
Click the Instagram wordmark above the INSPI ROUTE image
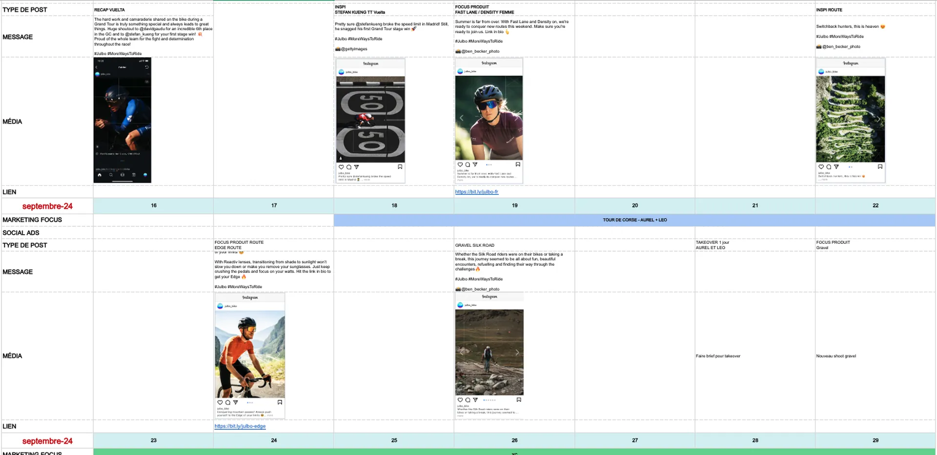pyautogui.click(x=851, y=63)
